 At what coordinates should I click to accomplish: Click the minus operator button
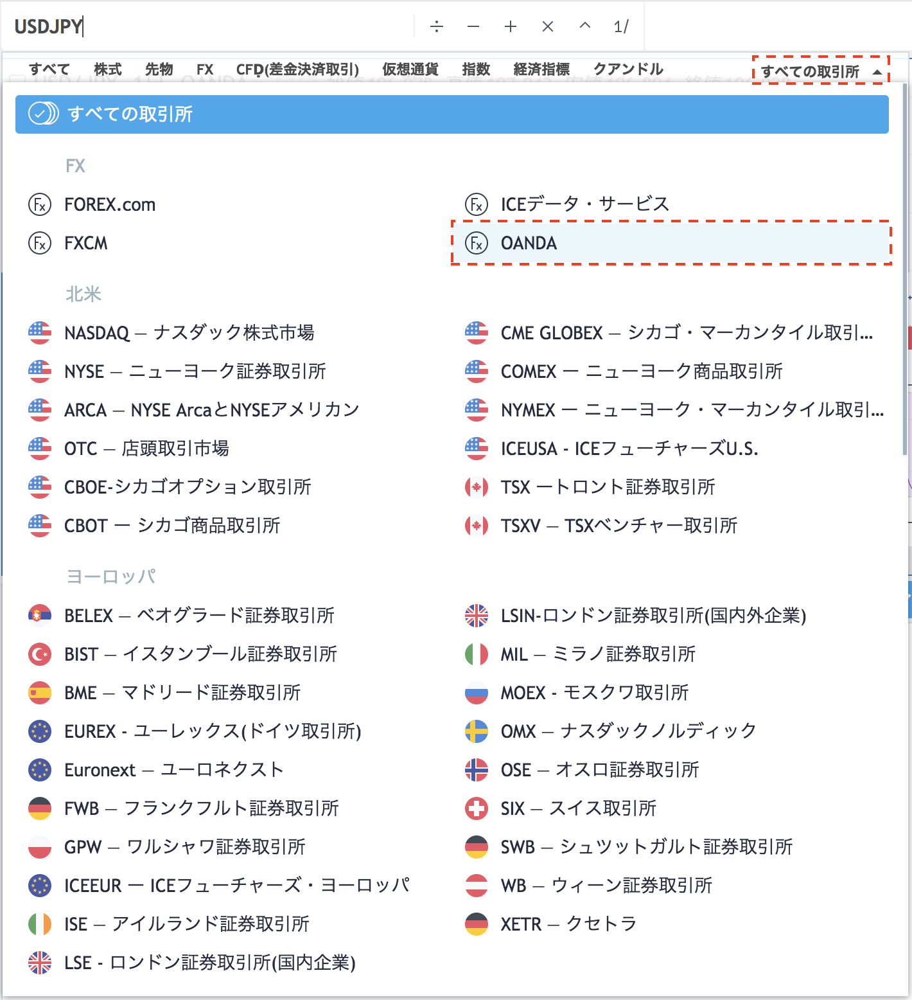tap(473, 26)
